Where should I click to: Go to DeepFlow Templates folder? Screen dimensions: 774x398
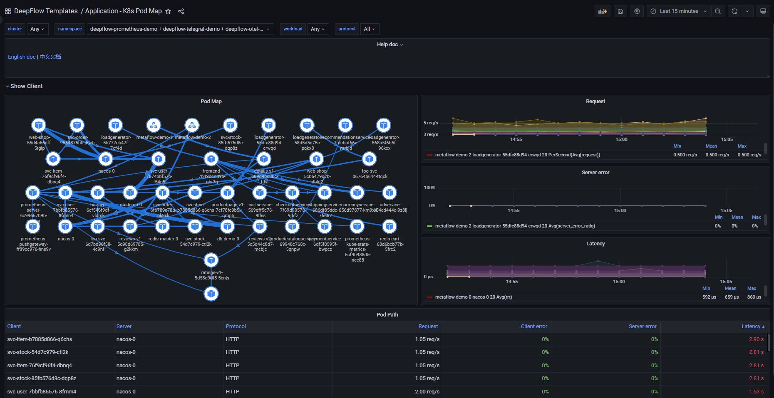click(x=46, y=11)
